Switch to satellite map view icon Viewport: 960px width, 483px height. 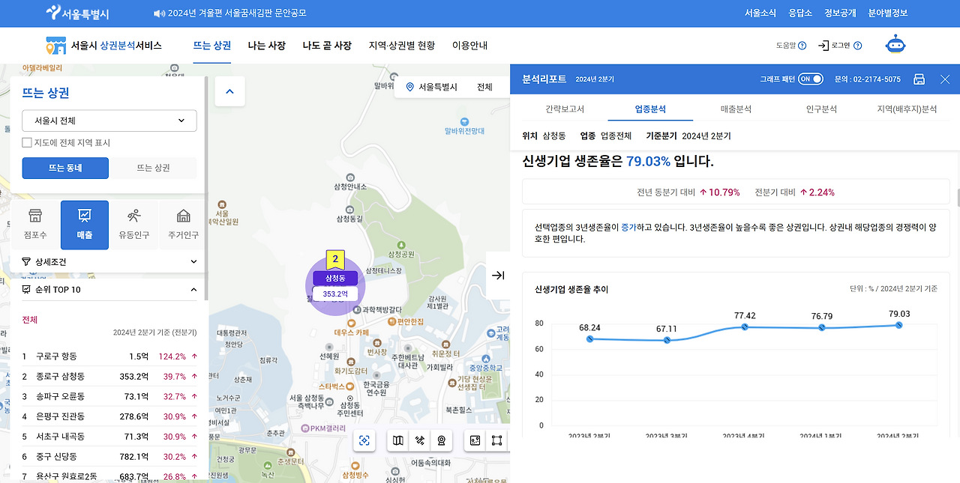tap(420, 440)
